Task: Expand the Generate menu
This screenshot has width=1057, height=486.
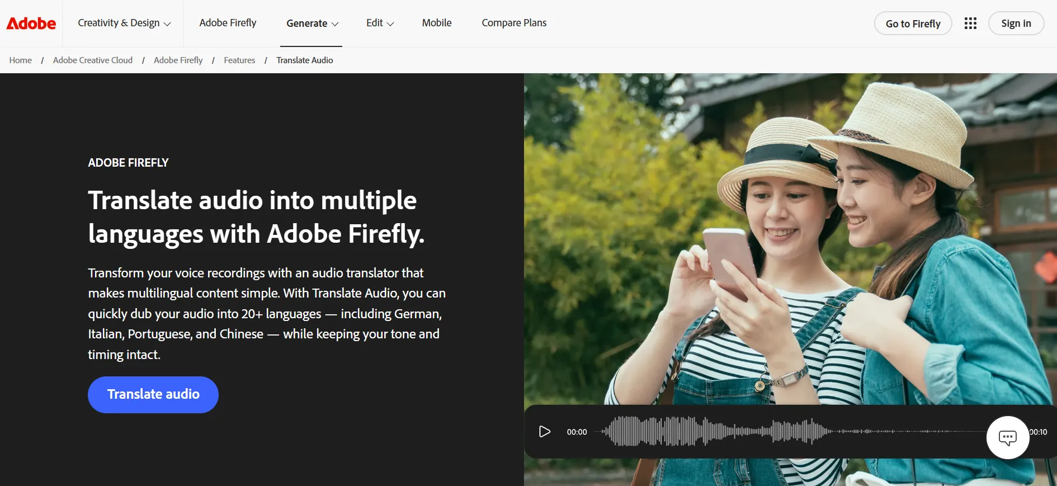Action: point(312,23)
